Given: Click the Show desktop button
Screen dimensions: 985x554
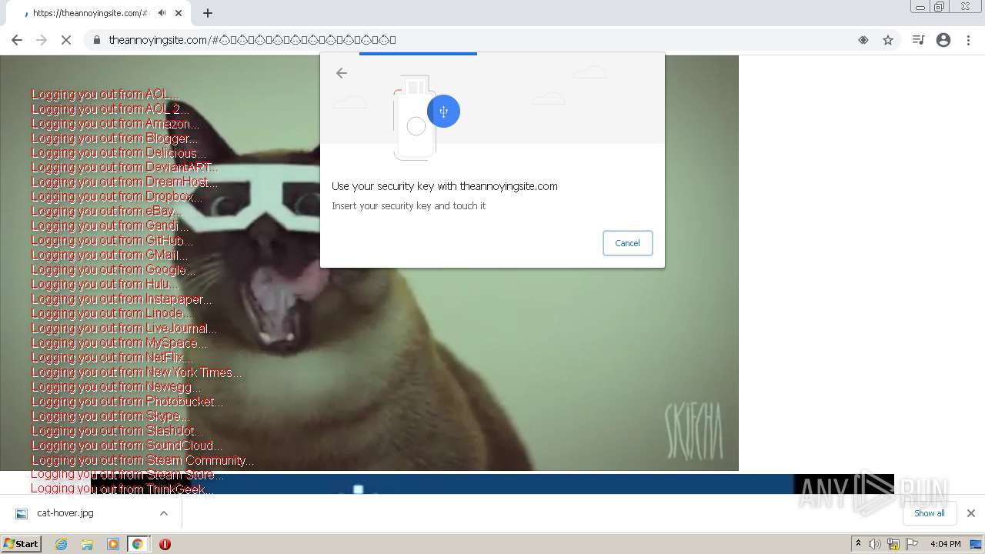Looking at the screenshot, I should [x=977, y=544].
